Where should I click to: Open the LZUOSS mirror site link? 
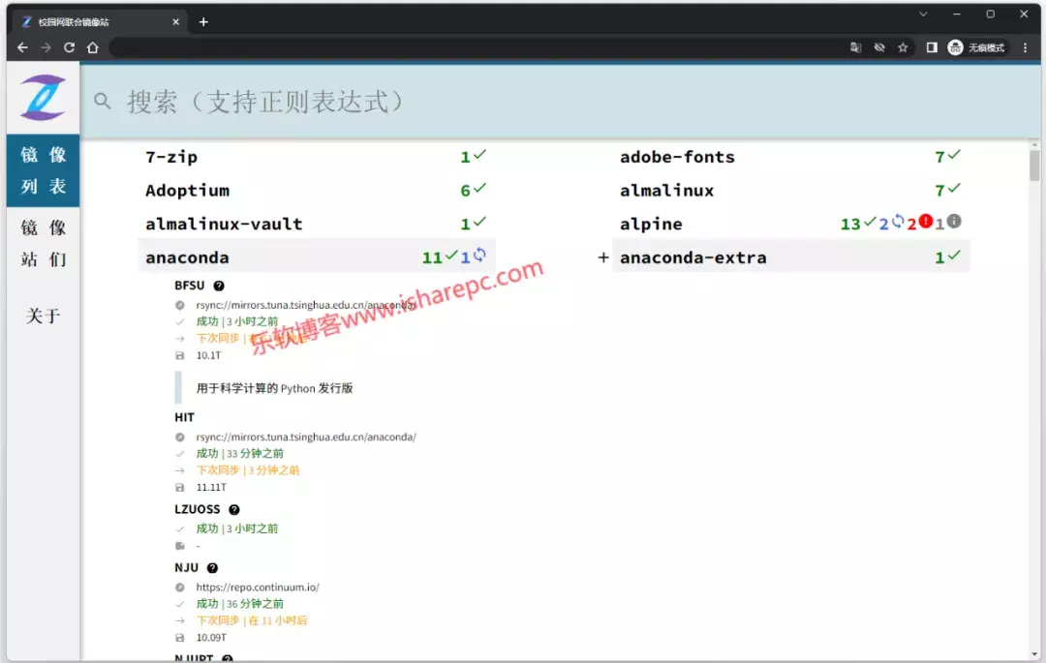(x=198, y=509)
